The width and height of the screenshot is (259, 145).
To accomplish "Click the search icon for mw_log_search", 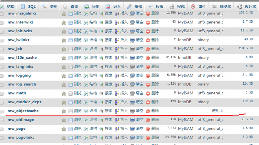I will 101,85.
